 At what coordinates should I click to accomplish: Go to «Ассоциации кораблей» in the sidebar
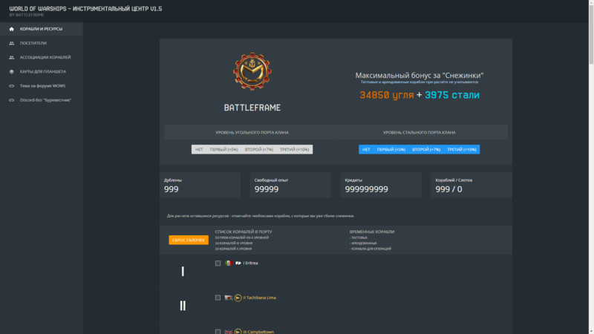pyautogui.click(x=42, y=57)
